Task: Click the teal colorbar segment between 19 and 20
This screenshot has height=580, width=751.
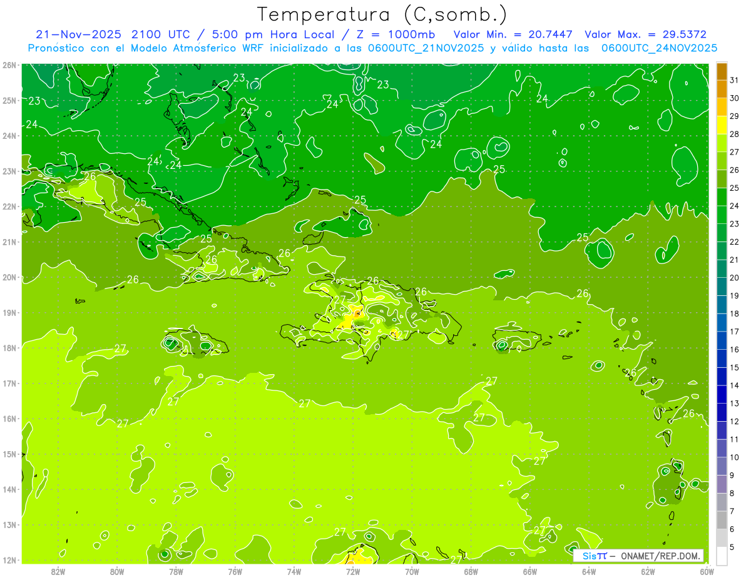Action: pyautogui.click(x=722, y=287)
